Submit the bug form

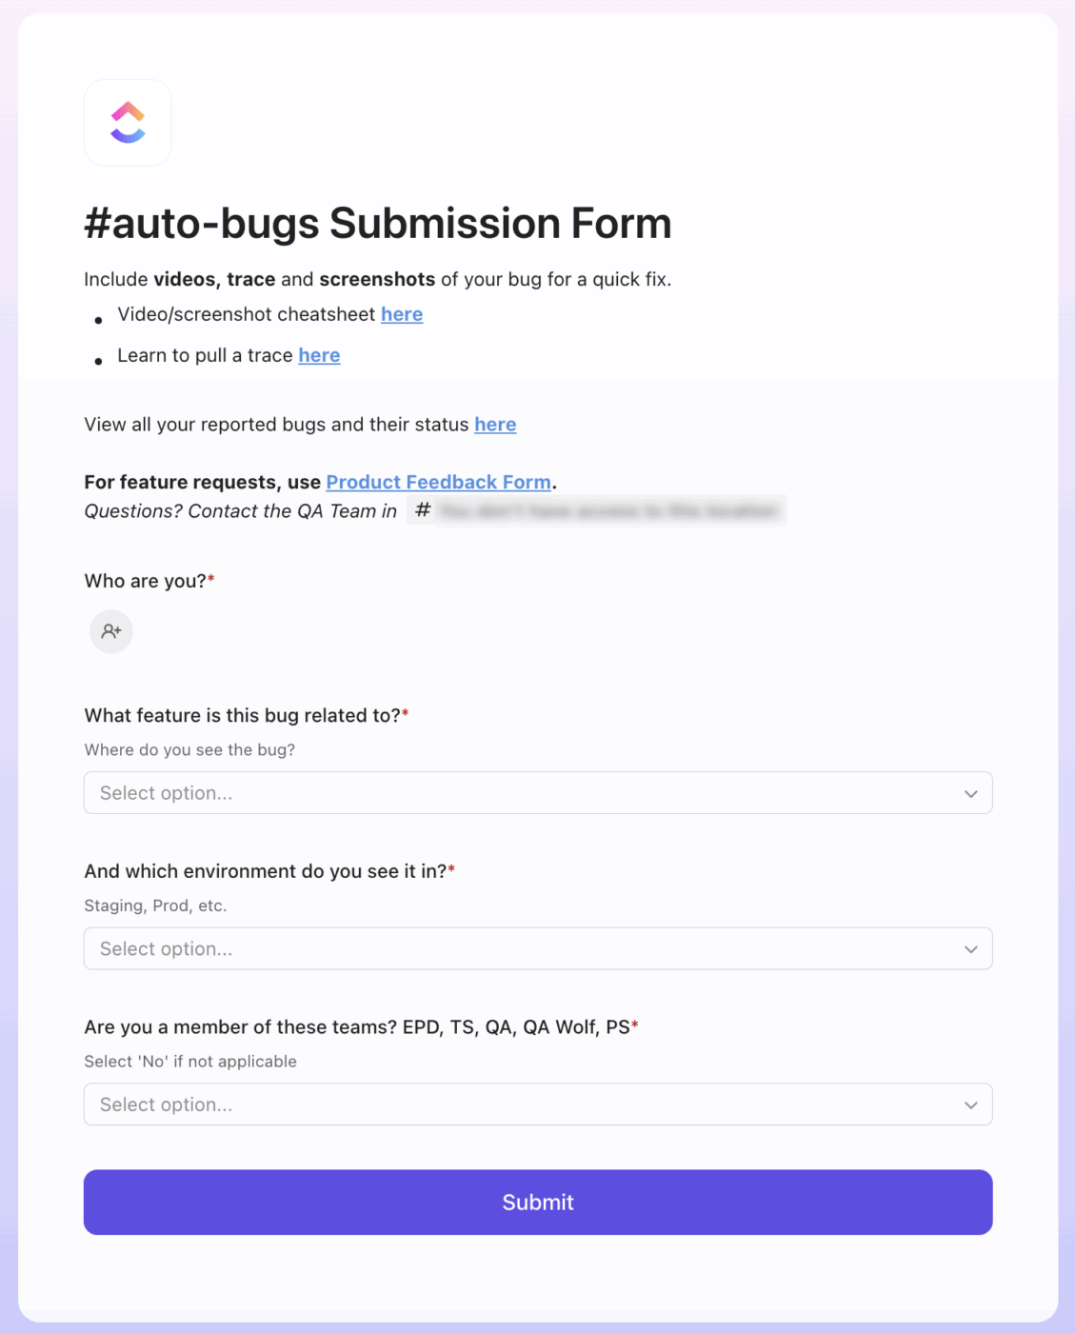[538, 1203]
